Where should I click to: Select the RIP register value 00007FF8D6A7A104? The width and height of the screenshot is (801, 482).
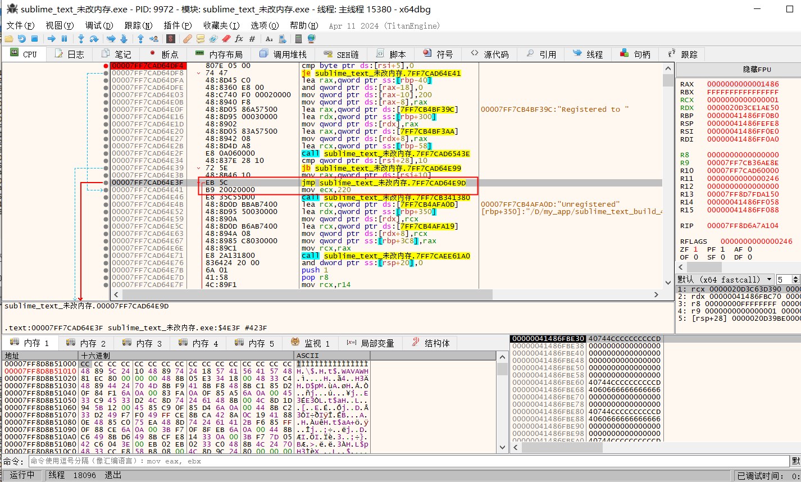[743, 226]
